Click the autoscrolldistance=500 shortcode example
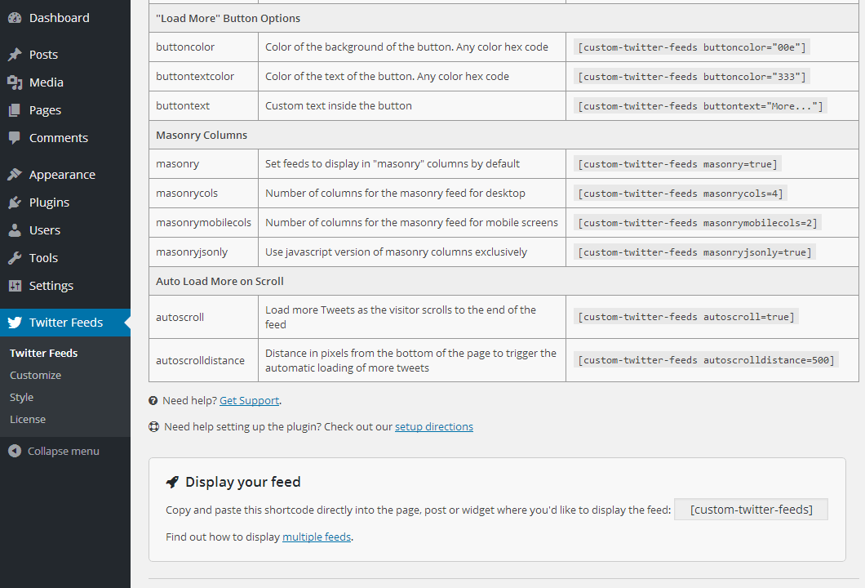This screenshot has width=865, height=588. tap(706, 360)
